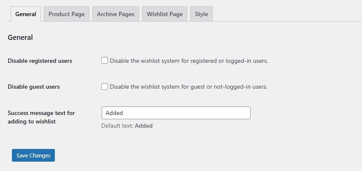362x171 pixels.
Task: Click the empty right end of the success message field
Action: [x=238, y=113]
